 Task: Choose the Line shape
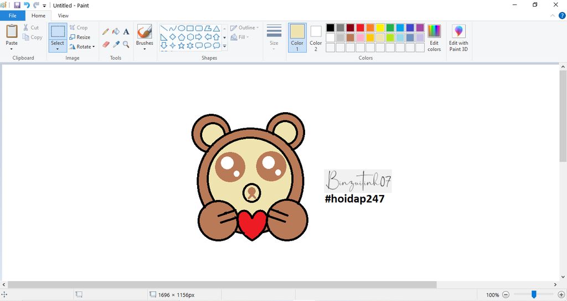coord(164,28)
